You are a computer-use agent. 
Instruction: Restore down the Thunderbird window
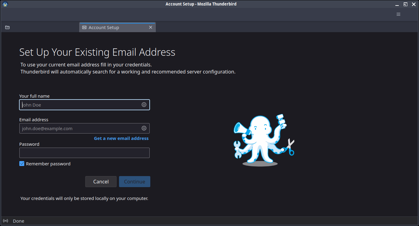pos(405,4)
